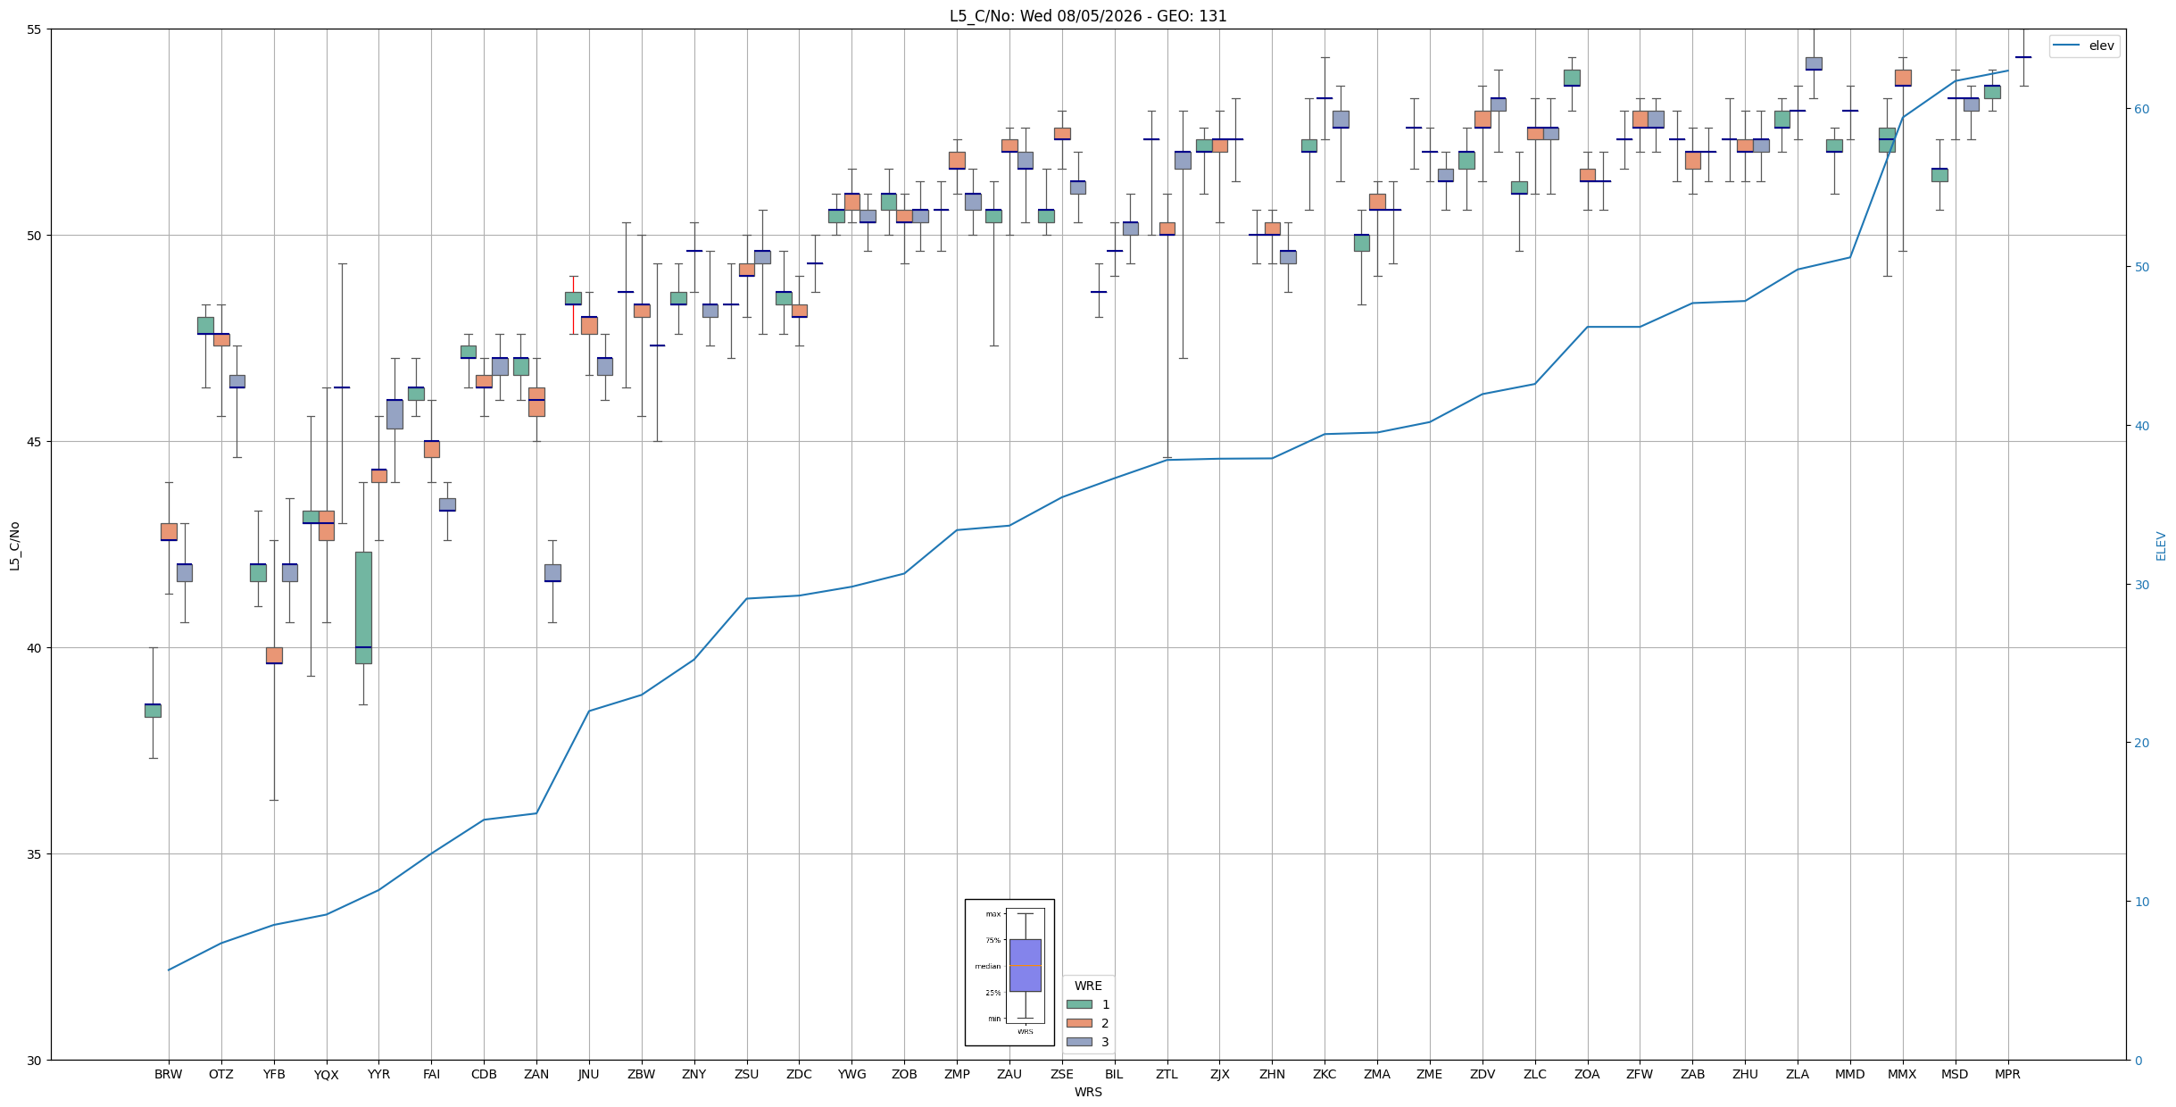2176x1107 pixels.
Task: Click the MPR station label
Action: pyautogui.click(x=2007, y=1074)
